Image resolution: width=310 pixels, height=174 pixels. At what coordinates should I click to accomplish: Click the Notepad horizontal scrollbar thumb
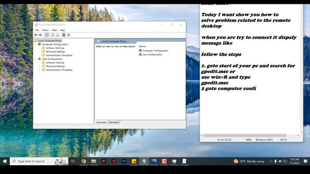245,135
